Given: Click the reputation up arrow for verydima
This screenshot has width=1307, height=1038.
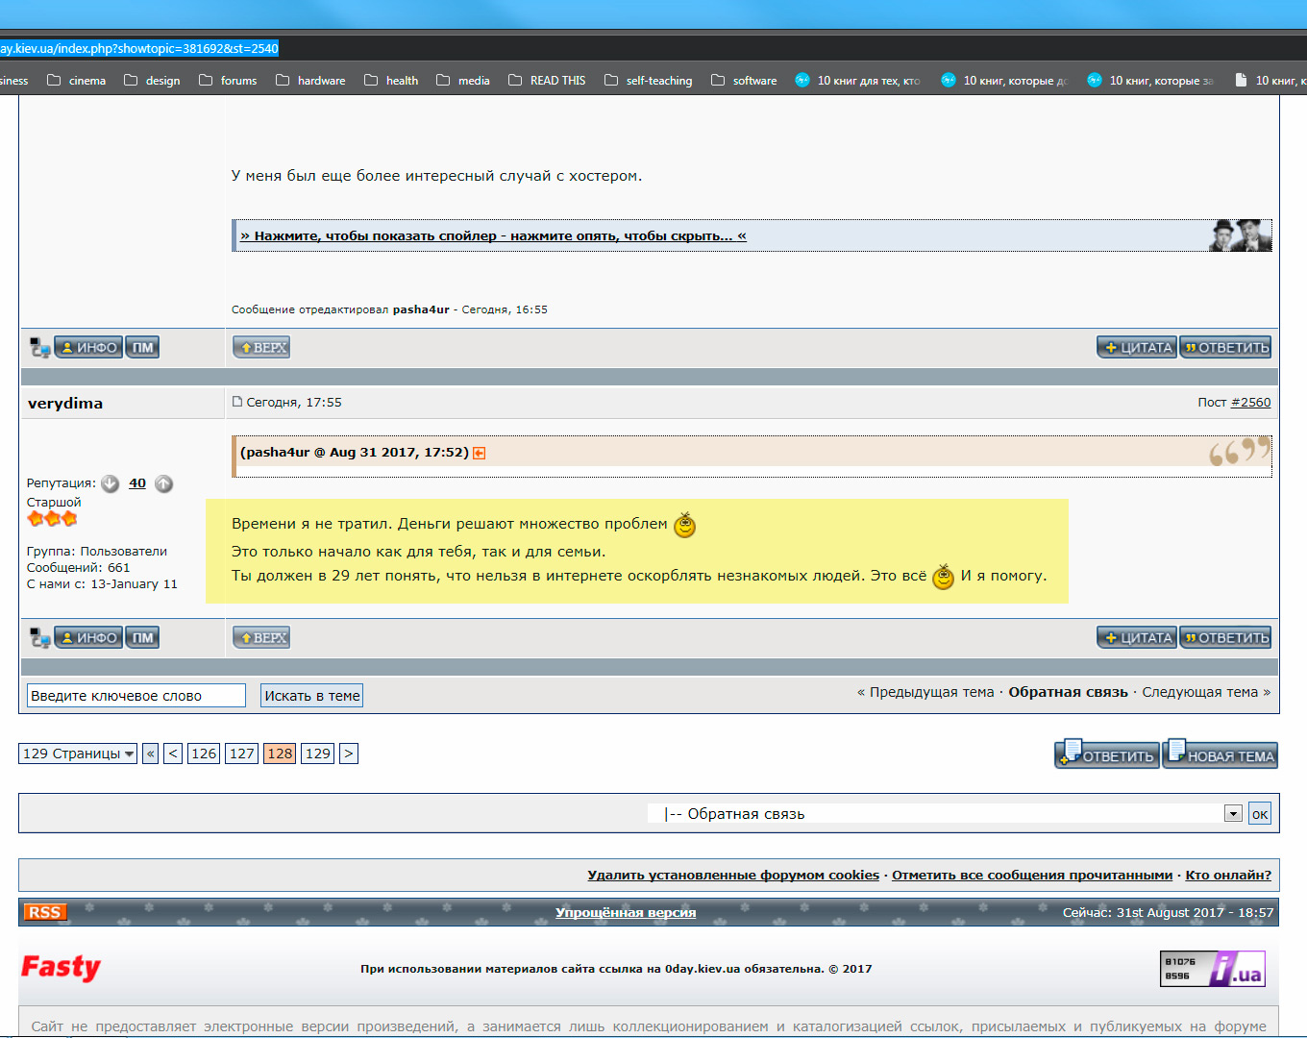Looking at the screenshot, I should pos(164,483).
